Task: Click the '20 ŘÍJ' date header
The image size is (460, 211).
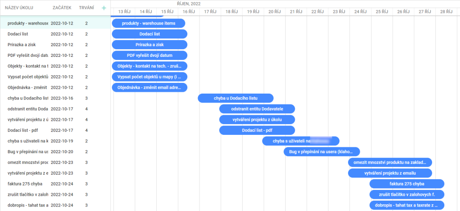Action: (274, 12)
